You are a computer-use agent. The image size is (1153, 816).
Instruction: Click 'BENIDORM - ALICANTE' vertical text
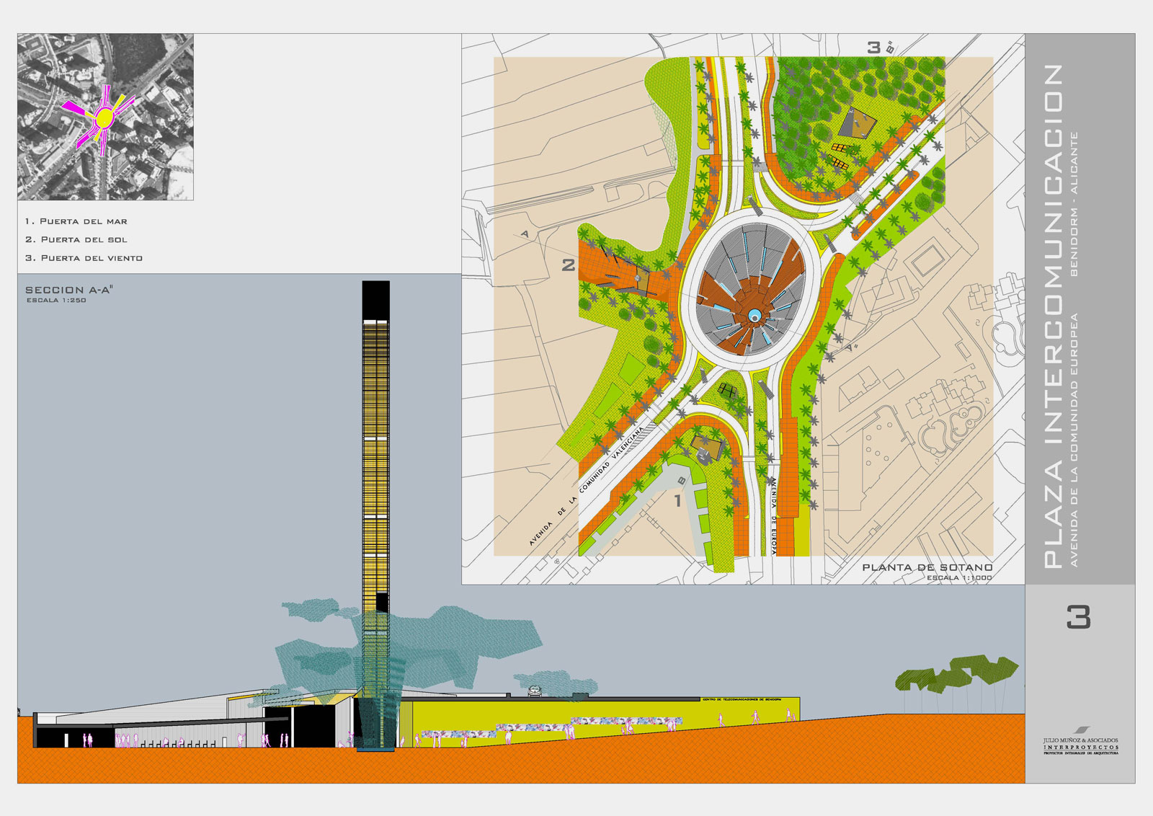[1074, 203]
